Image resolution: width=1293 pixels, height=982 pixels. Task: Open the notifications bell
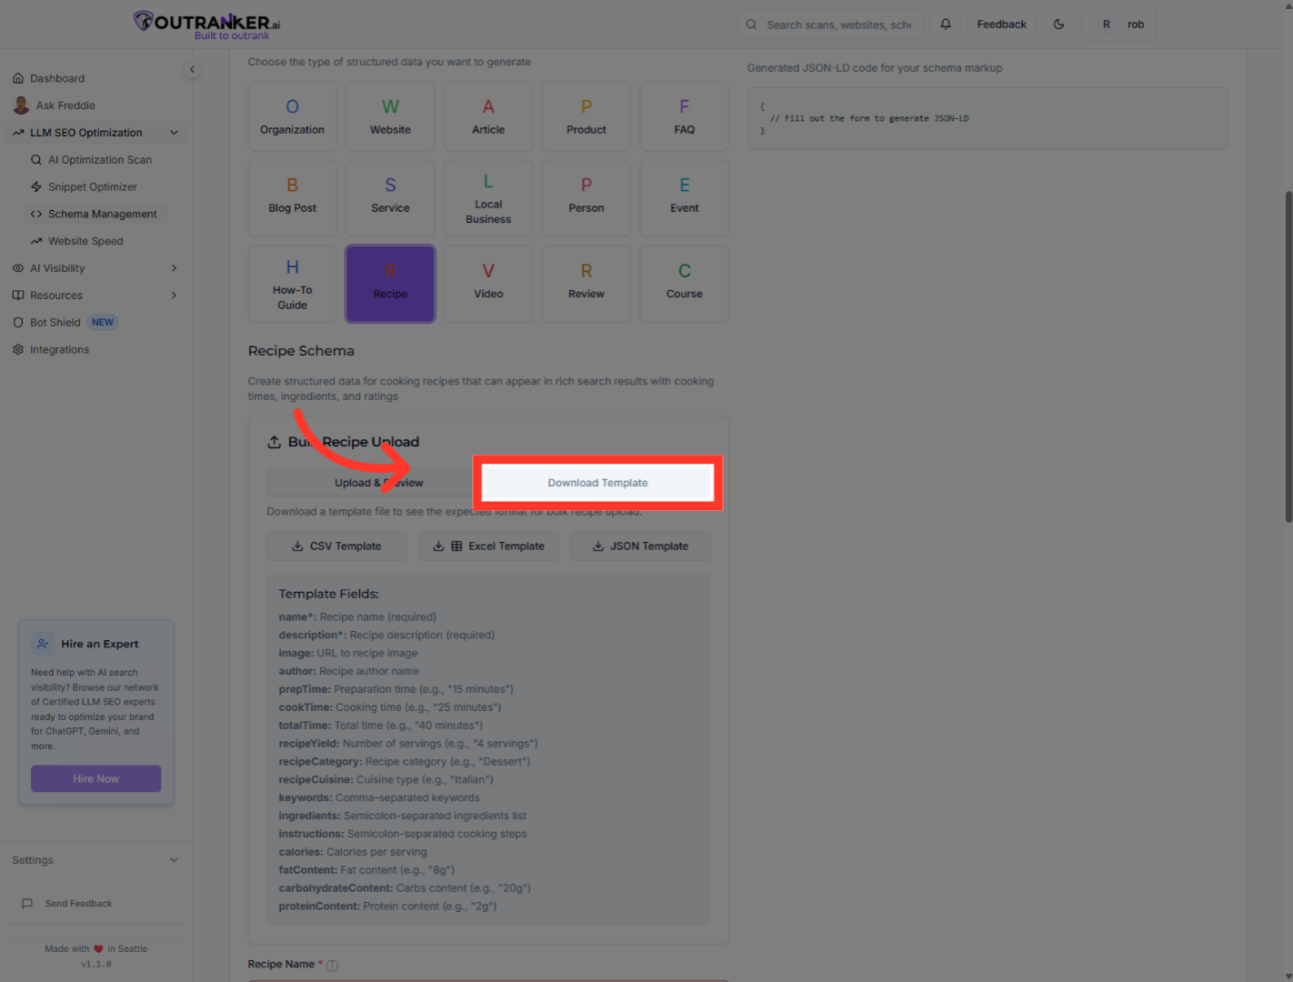(x=946, y=25)
